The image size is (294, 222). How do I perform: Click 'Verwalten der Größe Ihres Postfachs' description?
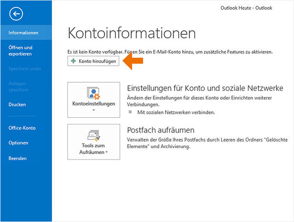207,143
